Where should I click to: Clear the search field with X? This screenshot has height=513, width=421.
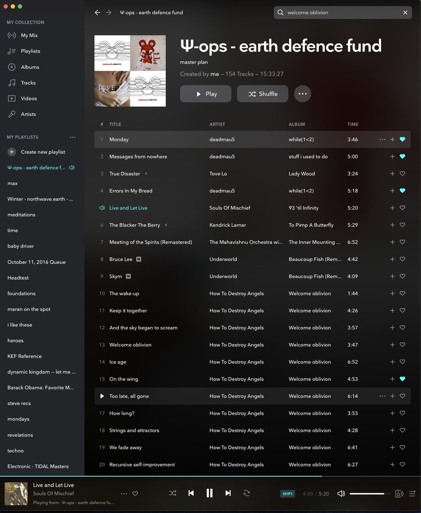pyautogui.click(x=405, y=12)
